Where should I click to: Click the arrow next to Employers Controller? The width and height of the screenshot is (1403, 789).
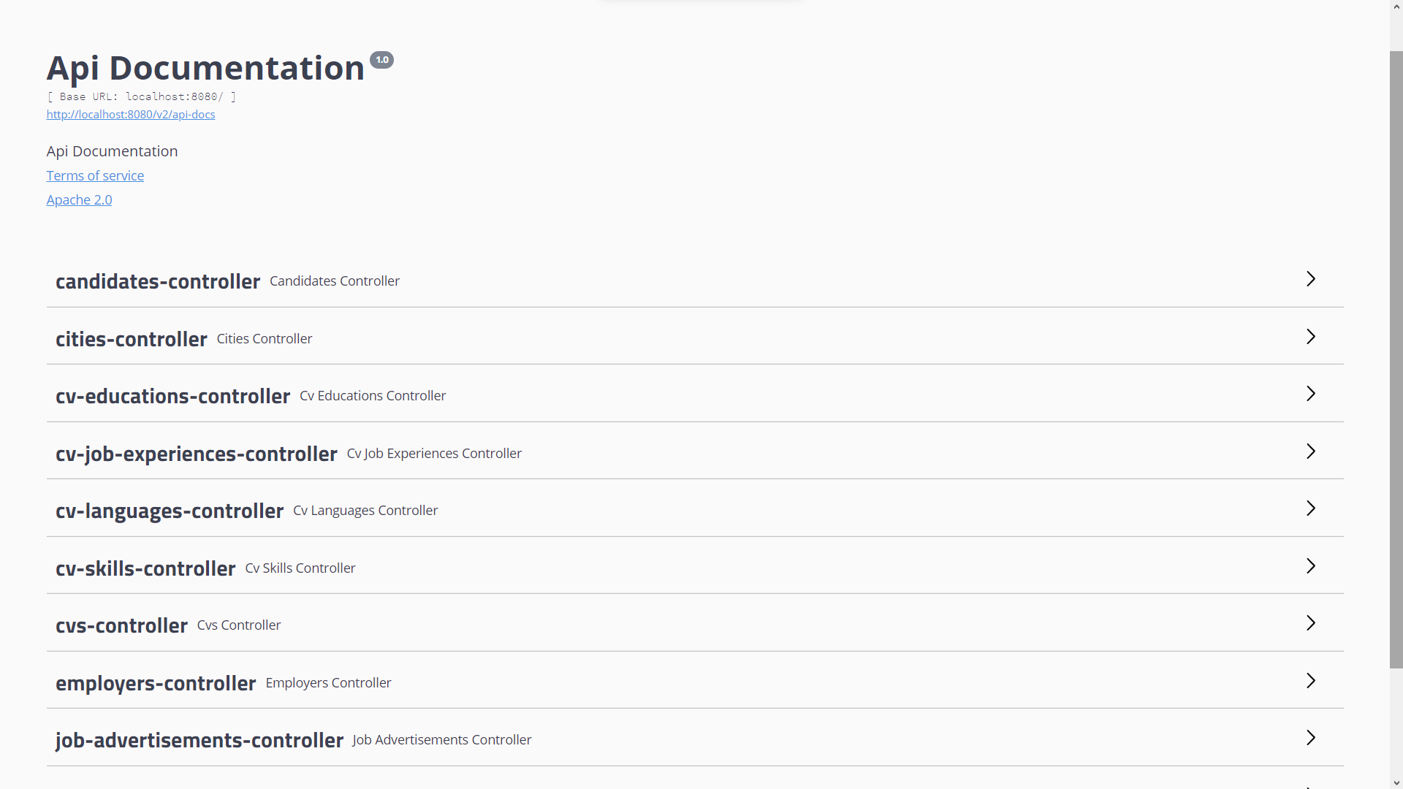[1310, 680]
